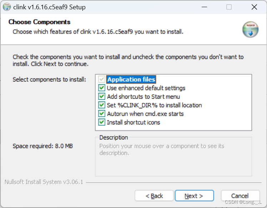
Task: Toggle Add shortcuts to Start menu checkbox
Action: click(x=102, y=96)
